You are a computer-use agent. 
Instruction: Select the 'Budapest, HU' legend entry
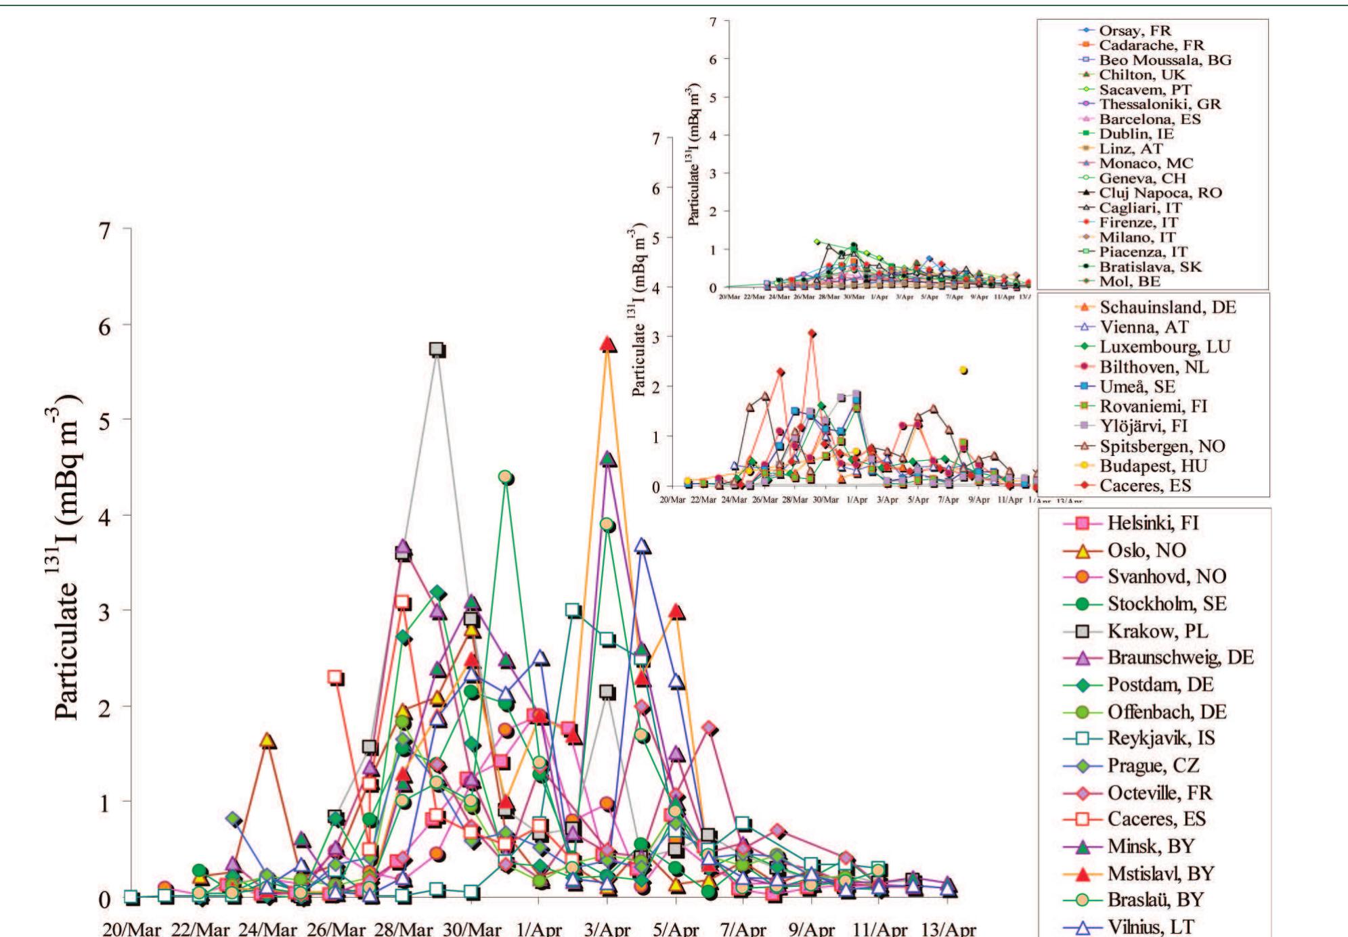(x=1142, y=465)
